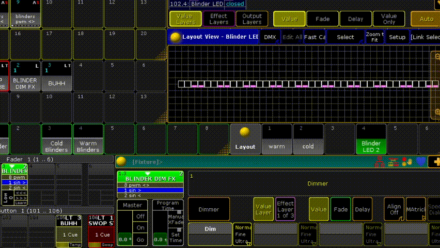Toggle Effect Layers in the sheet toolbar
The image size is (440, 248).
click(218, 19)
